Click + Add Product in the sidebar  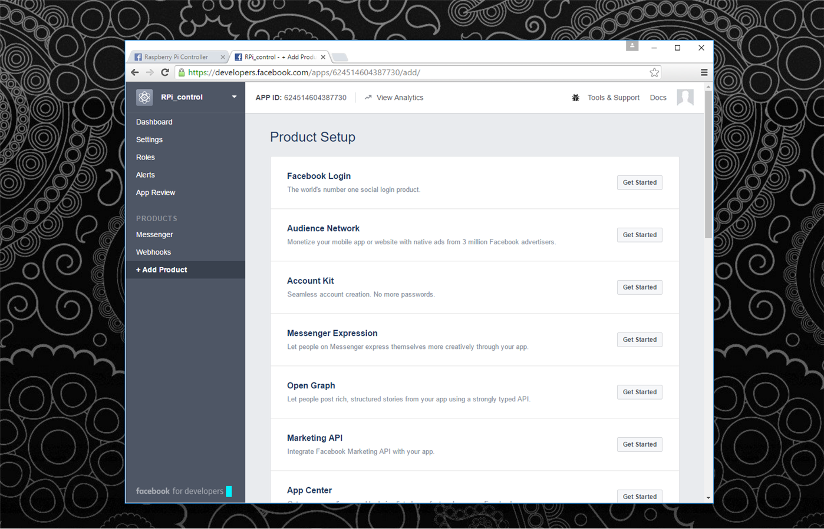pos(185,270)
